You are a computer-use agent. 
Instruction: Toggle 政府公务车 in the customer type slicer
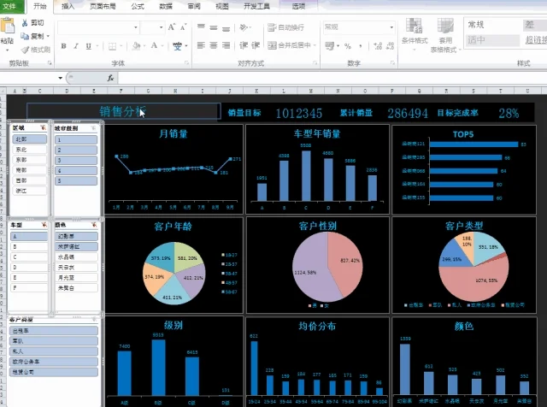tap(53, 362)
